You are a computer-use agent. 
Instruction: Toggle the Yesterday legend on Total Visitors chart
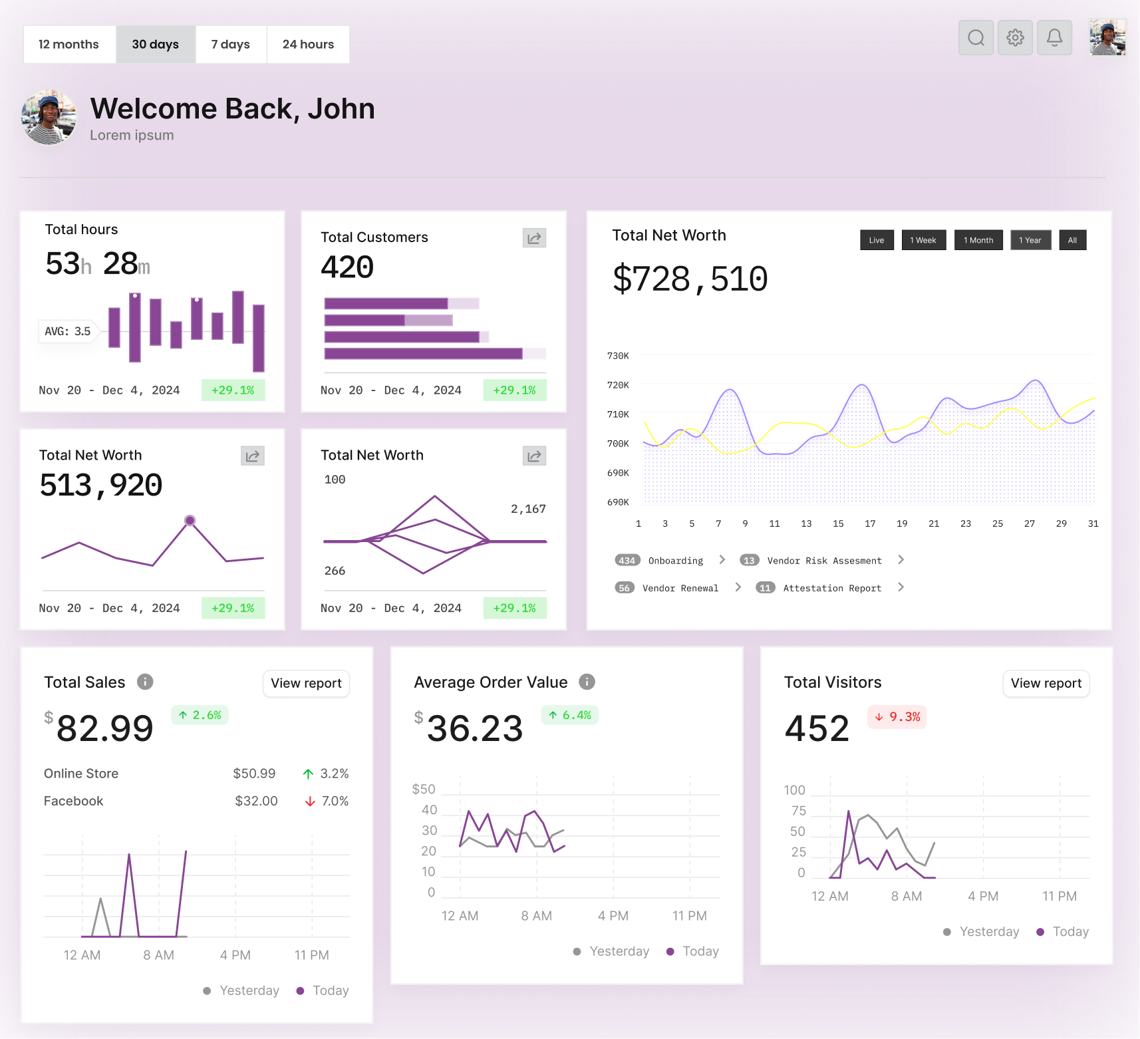[980, 931]
